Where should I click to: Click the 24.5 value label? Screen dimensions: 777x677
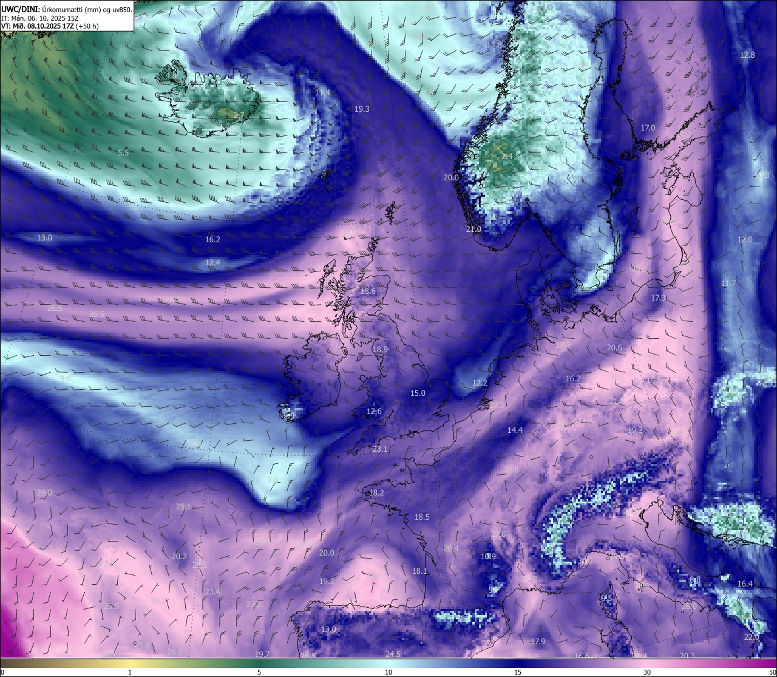point(393,654)
